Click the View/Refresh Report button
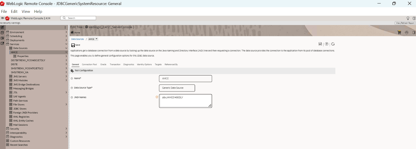The image size is (416, 149). pyautogui.click(x=405, y=23)
